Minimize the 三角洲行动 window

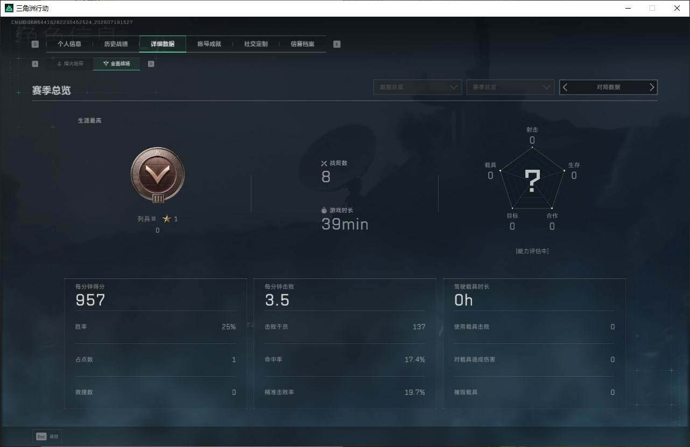point(628,8)
